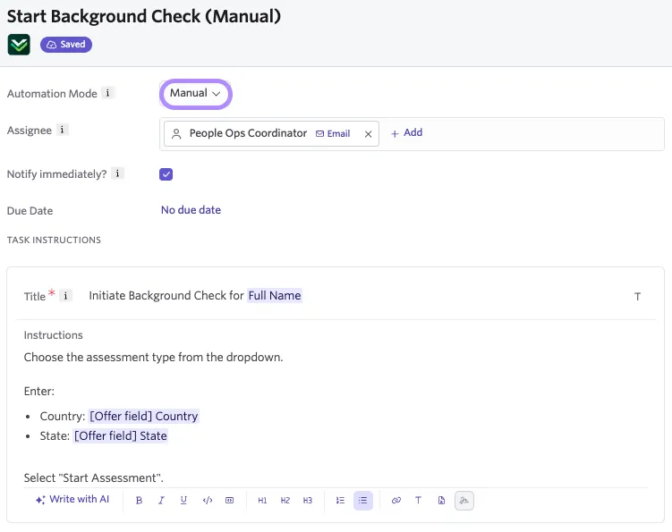Image resolution: width=672 pixels, height=532 pixels.
Task: Click the Title info icon
Action: (x=65, y=296)
